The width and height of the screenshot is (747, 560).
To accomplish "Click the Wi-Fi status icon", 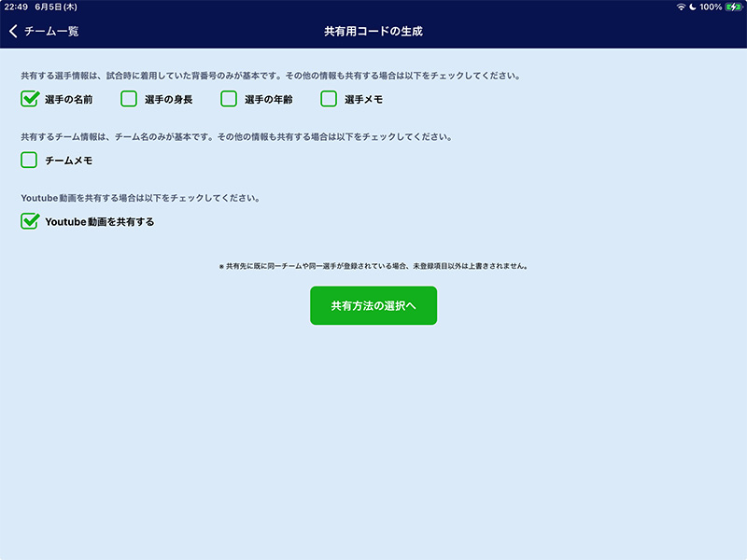I will tap(680, 7).
